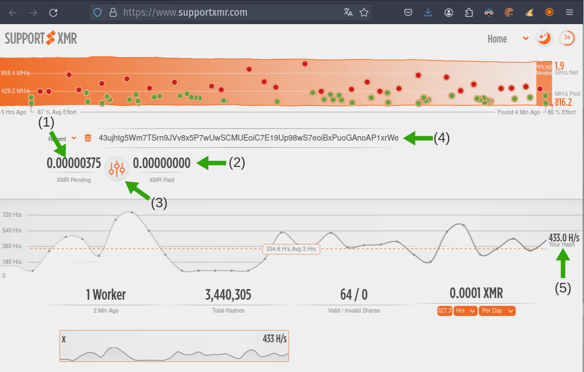Open the downloads arrow icon

tap(428, 12)
